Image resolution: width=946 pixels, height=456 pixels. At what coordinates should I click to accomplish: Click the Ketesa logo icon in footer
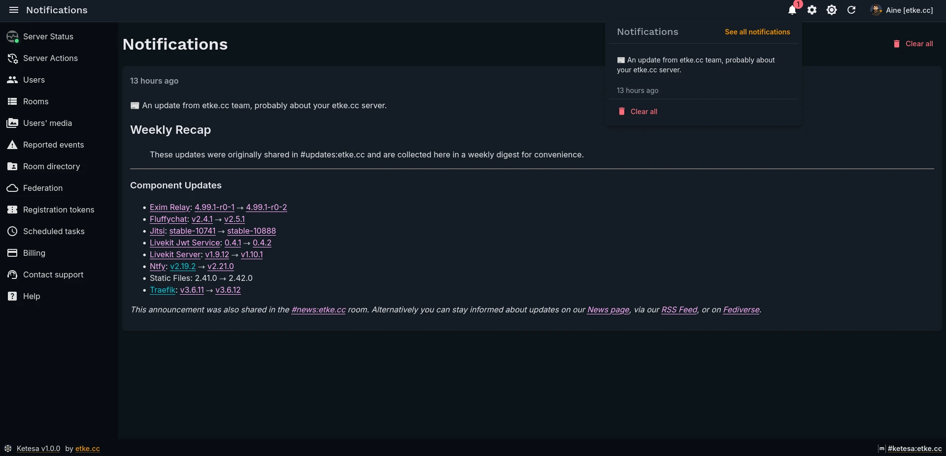(x=8, y=449)
